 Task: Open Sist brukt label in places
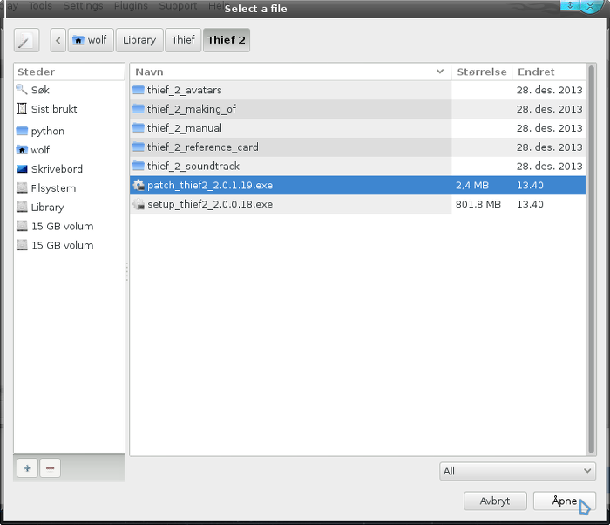click(x=54, y=109)
